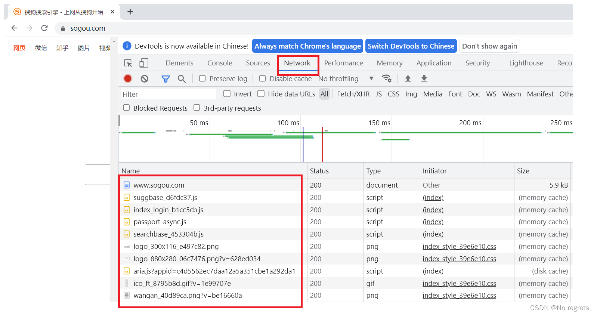Check the Invert filter checkbox

coord(227,94)
